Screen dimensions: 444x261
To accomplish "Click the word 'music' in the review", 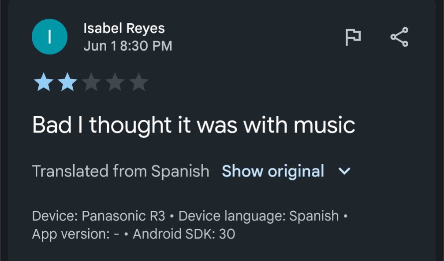I will (324, 125).
